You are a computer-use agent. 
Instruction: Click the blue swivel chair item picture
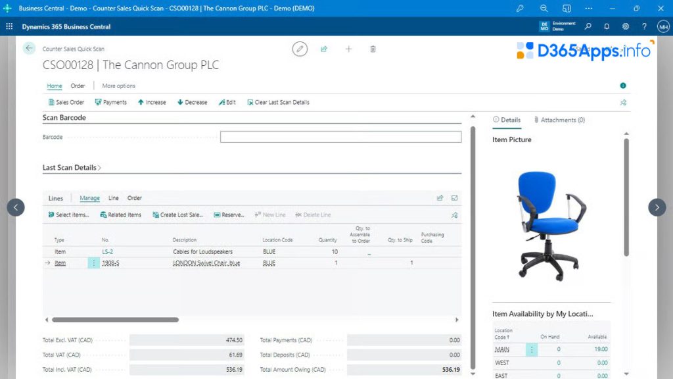(x=551, y=225)
